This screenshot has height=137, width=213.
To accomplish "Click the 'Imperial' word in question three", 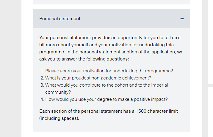I will point(160,85).
